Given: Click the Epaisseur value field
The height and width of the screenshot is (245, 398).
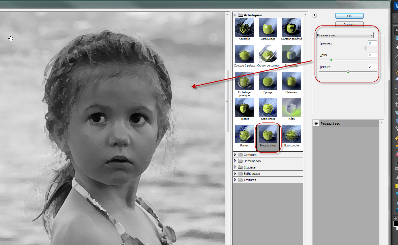Looking at the screenshot, I should click(x=372, y=43).
